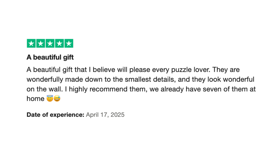
Task: Click the bold "A beautiful gift" title
Action: pos(50,57)
